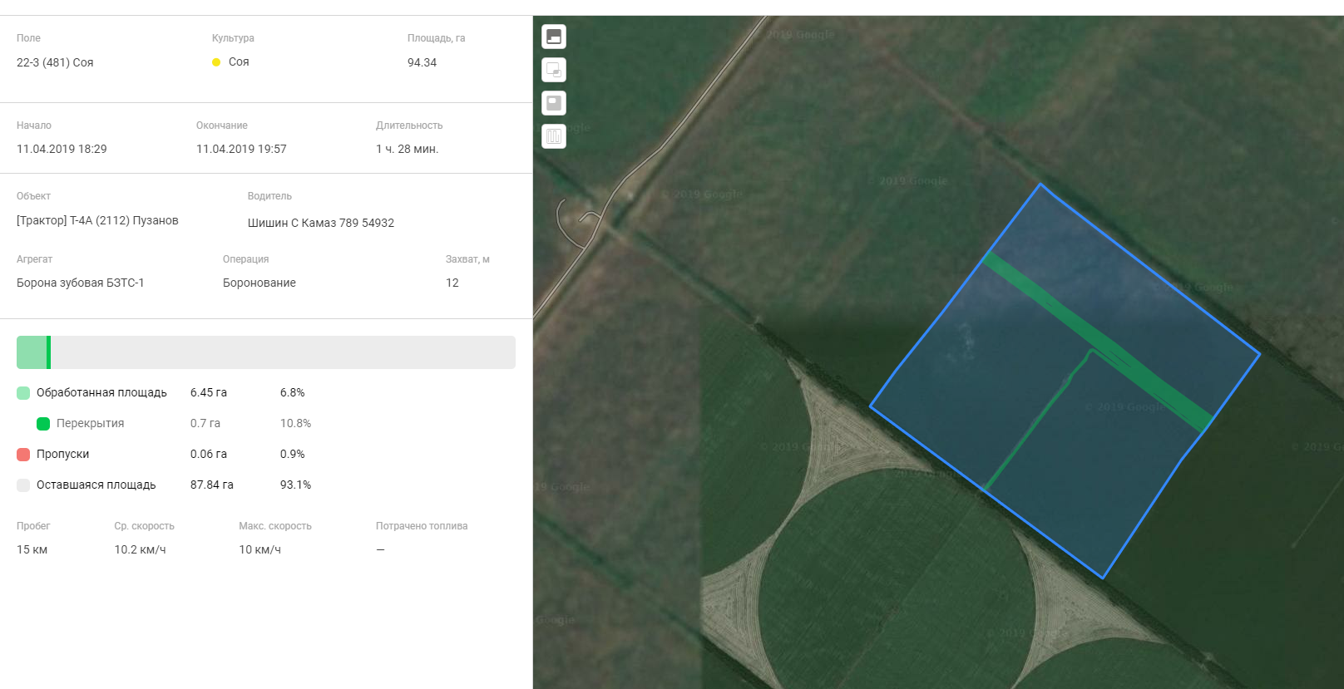Select driver Шишин С Камаз 789 54932
Screen dimensions: 1344x689
(320, 223)
